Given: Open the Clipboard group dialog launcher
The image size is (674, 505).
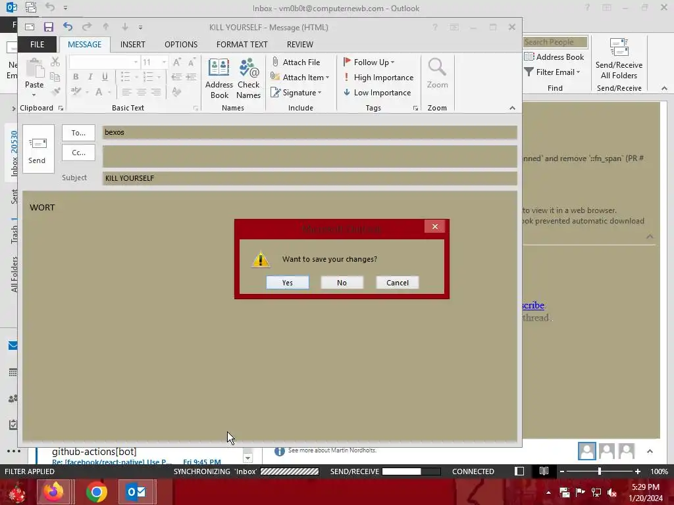Looking at the screenshot, I should point(61,108).
